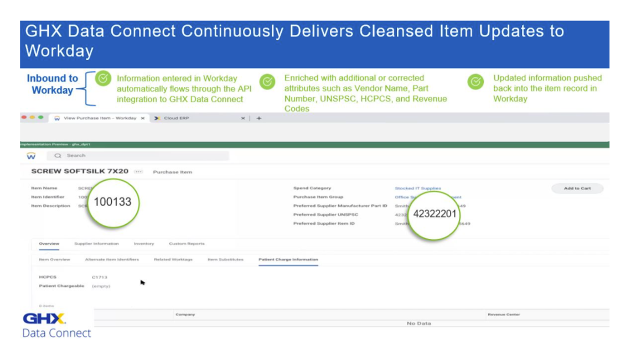The image size is (626, 352).
Task: Click the green checkmark beside the enriched attributes note
Action: (x=267, y=80)
